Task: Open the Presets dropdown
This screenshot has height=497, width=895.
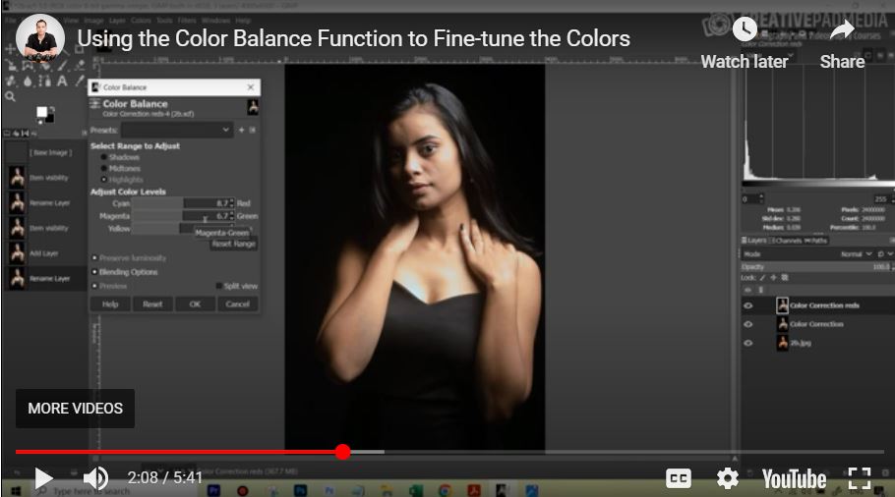Action: click(x=176, y=130)
